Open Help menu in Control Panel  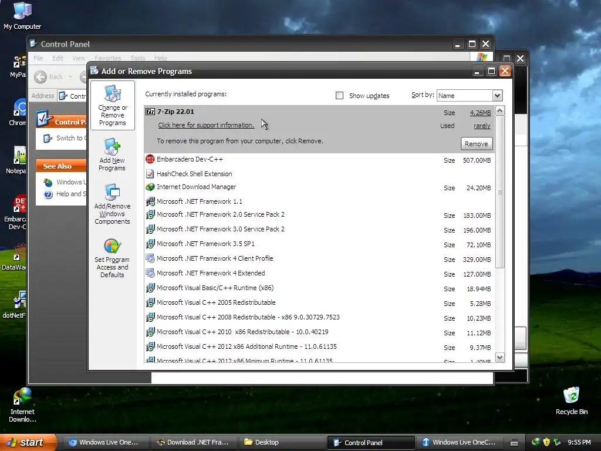coord(161,58)
